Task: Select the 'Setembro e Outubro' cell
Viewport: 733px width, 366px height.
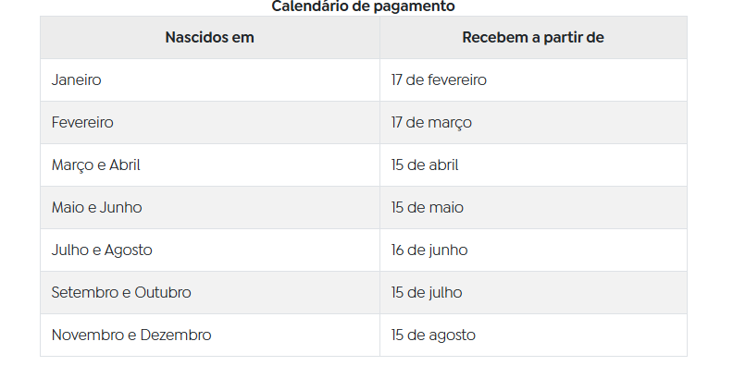Action: 210,292
